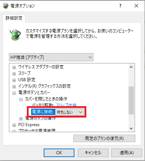Click the scrollbar up arrow in settings list
Viewport: 145px width, 161px height.
131,67
